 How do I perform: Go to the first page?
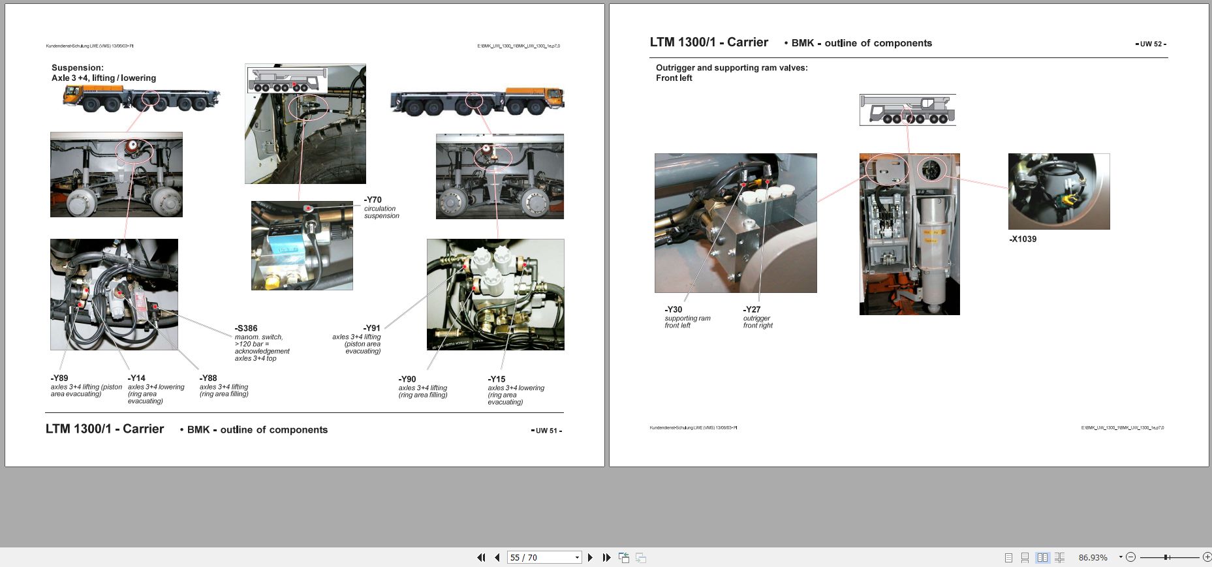tap(482, 557)
